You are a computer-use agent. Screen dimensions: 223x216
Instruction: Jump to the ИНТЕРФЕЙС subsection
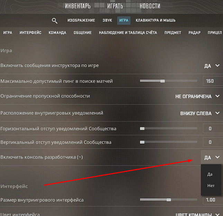30,33
